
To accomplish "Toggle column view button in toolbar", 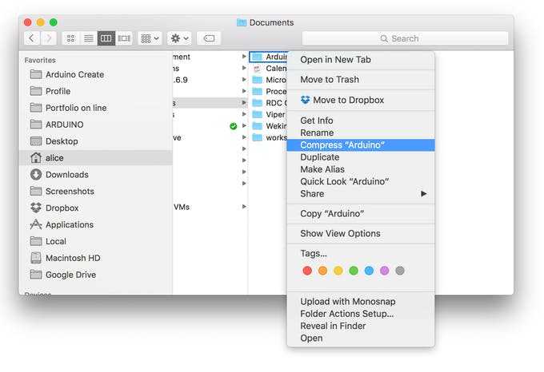I will pos(106,38).
